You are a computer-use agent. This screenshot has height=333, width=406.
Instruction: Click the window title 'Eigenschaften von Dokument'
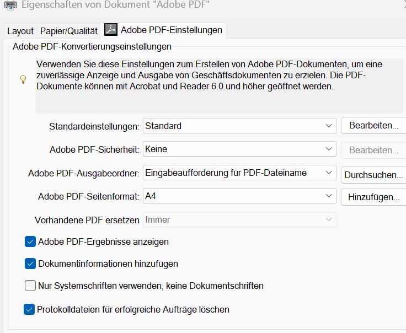coord(115,4)
